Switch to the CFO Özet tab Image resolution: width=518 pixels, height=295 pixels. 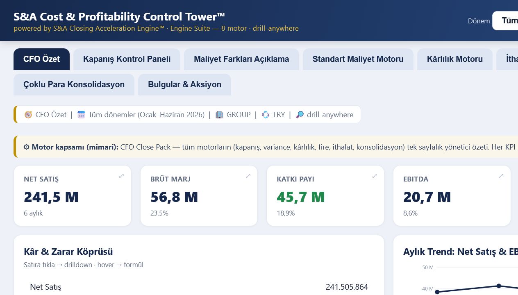coord(41,59)
